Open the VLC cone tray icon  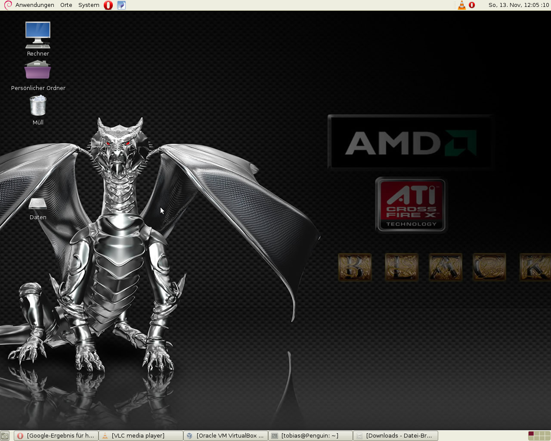(x=461, y=5)
